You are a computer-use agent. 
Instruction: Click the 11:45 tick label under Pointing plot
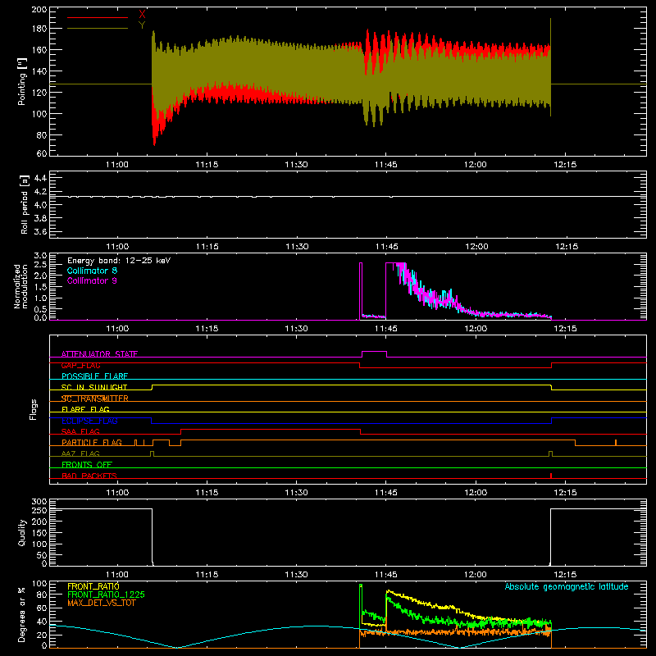click(x=385, y=165)
